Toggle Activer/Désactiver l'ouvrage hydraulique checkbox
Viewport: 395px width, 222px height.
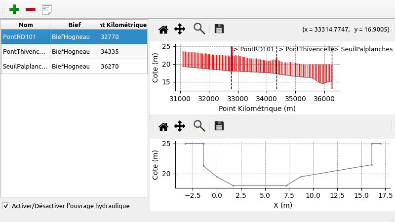6,206
